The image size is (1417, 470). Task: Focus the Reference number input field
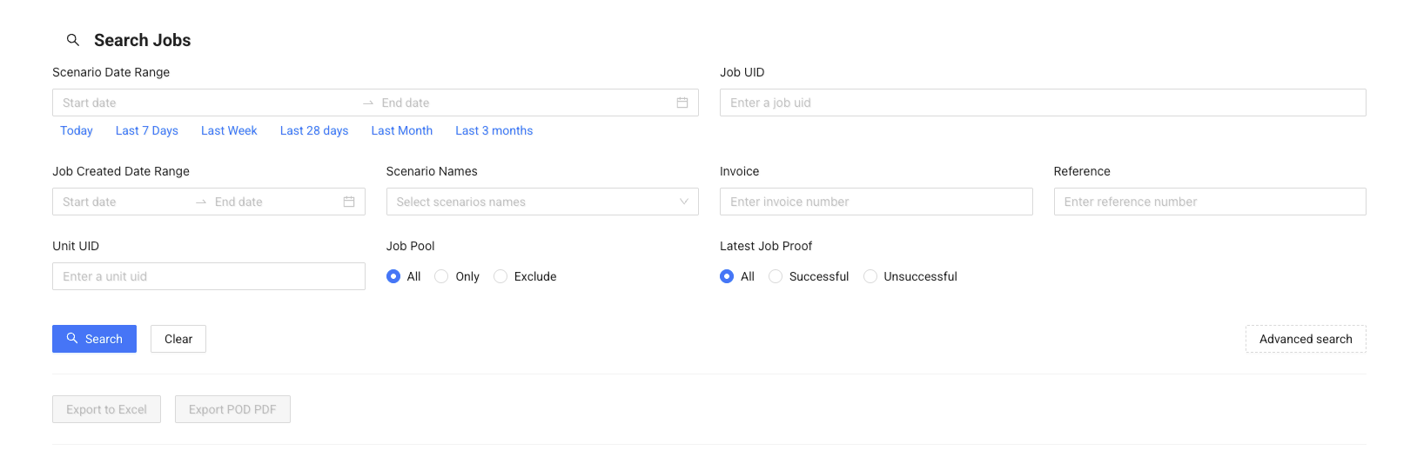tap(1210, 202)
